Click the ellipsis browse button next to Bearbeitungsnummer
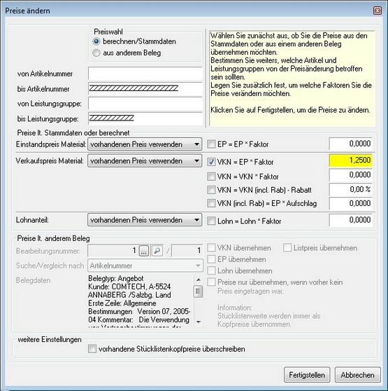This screenshot has height=391, width=388. point(144,251)
